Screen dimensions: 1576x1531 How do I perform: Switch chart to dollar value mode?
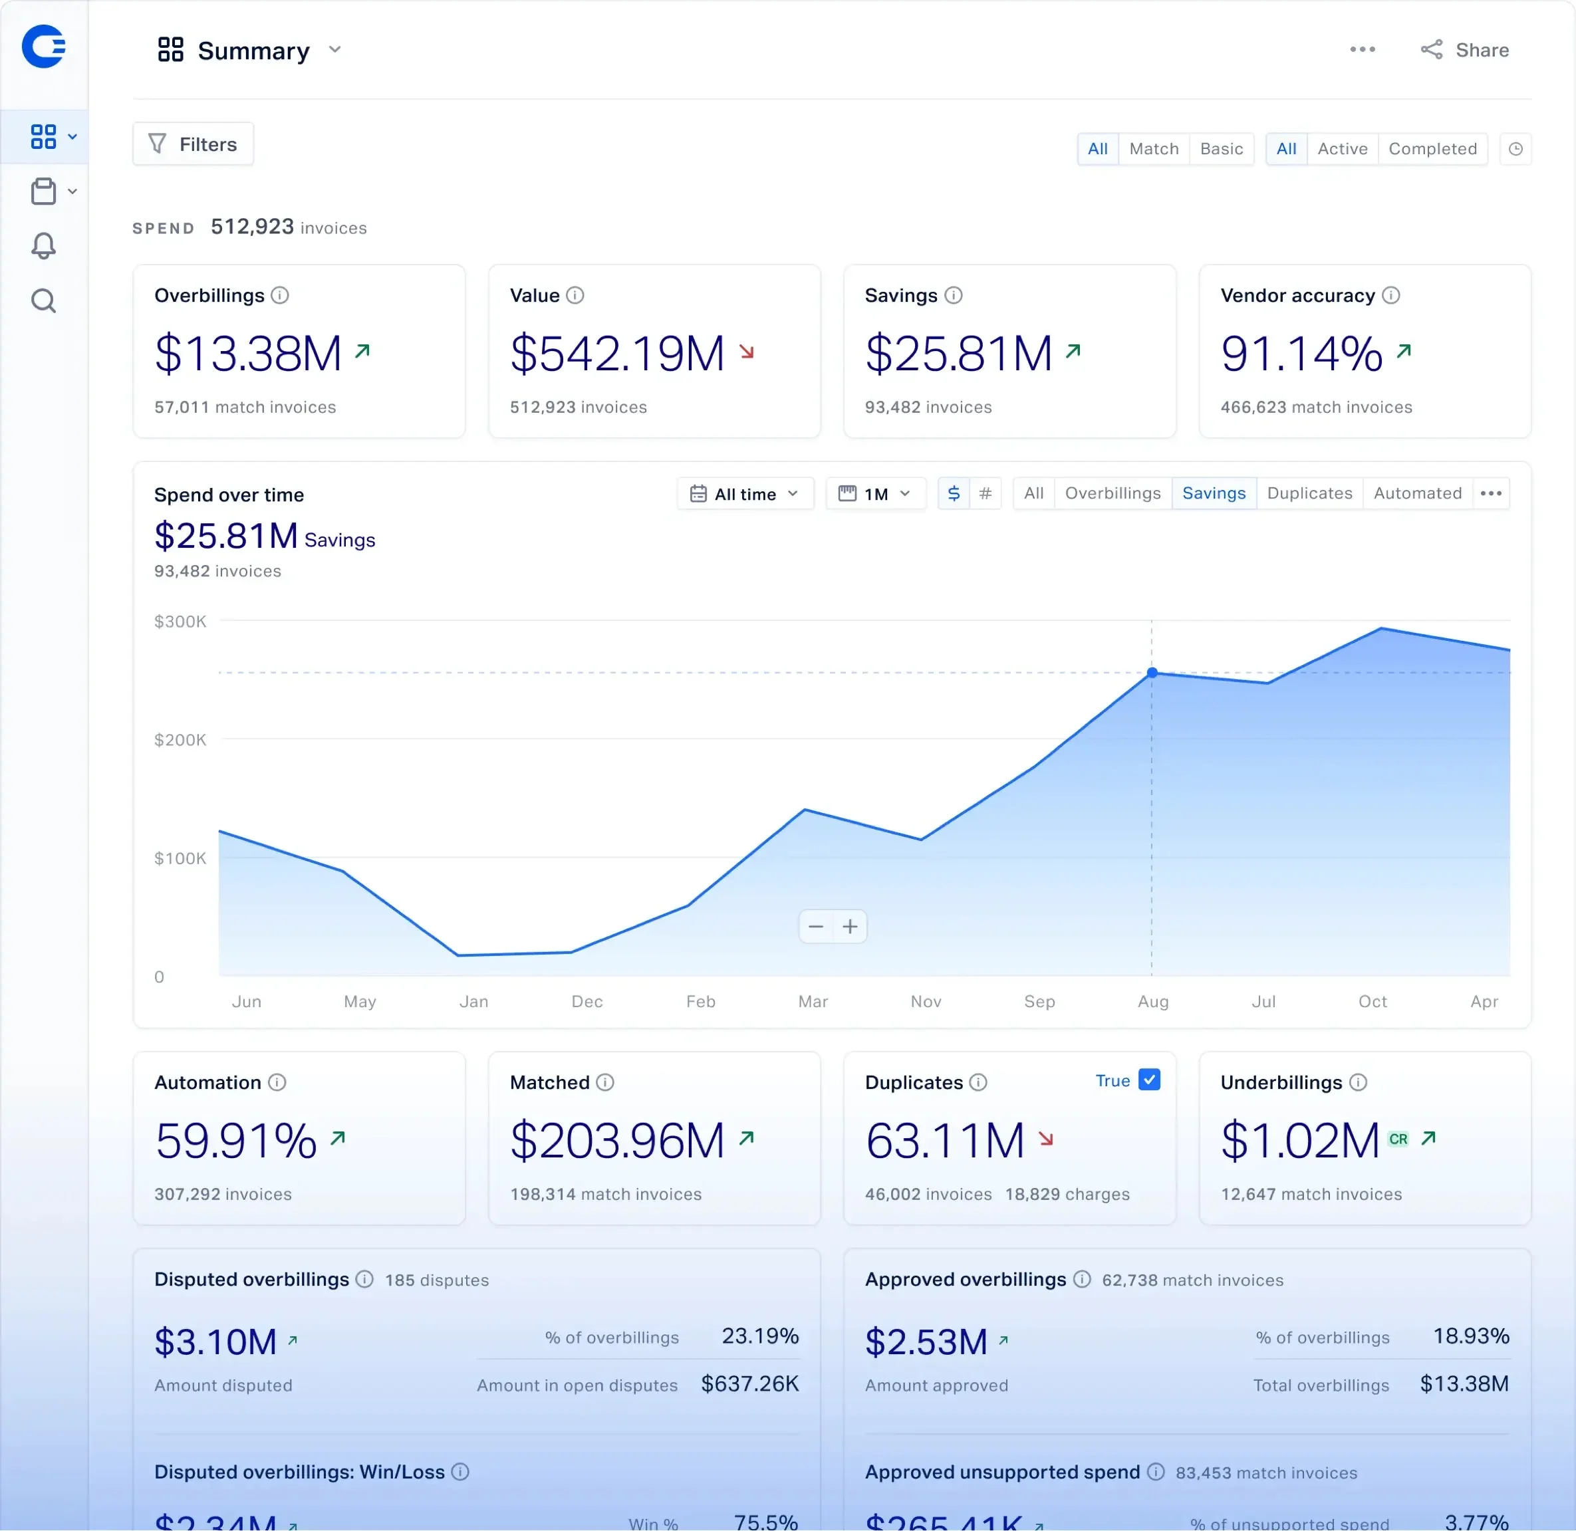coord(954,493)
